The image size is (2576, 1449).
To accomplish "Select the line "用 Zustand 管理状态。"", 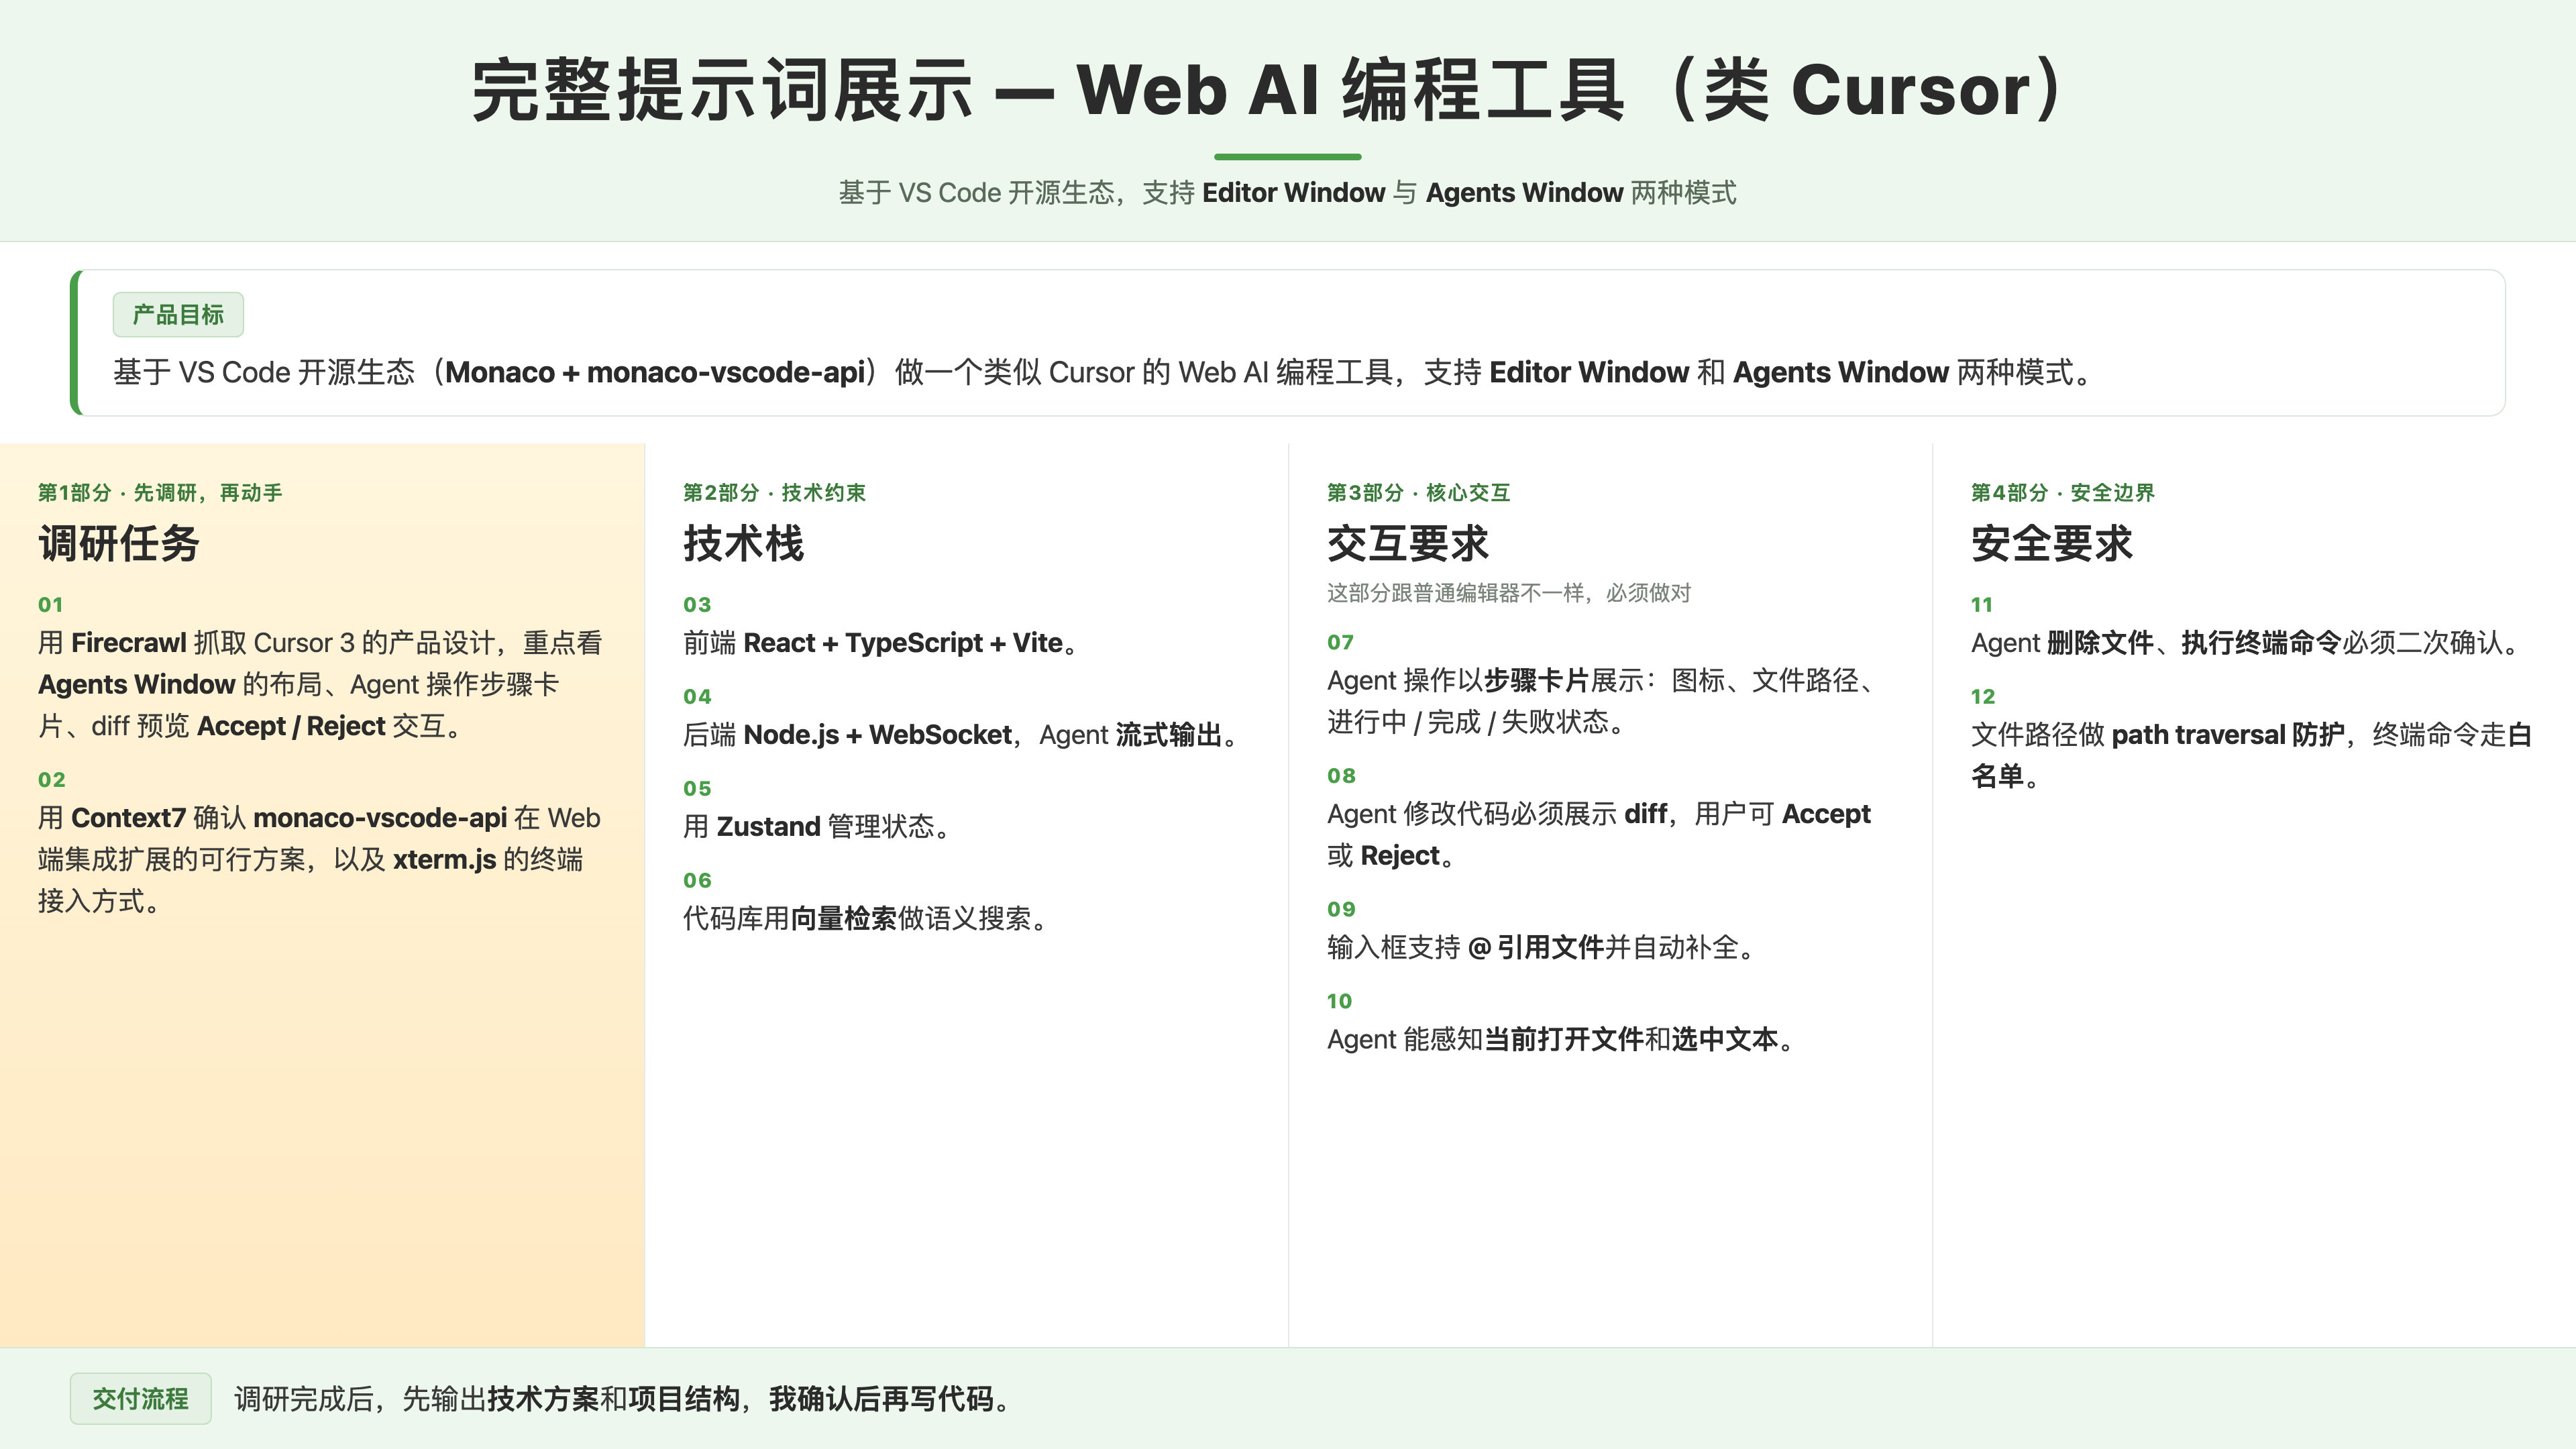I will point(817,827).
